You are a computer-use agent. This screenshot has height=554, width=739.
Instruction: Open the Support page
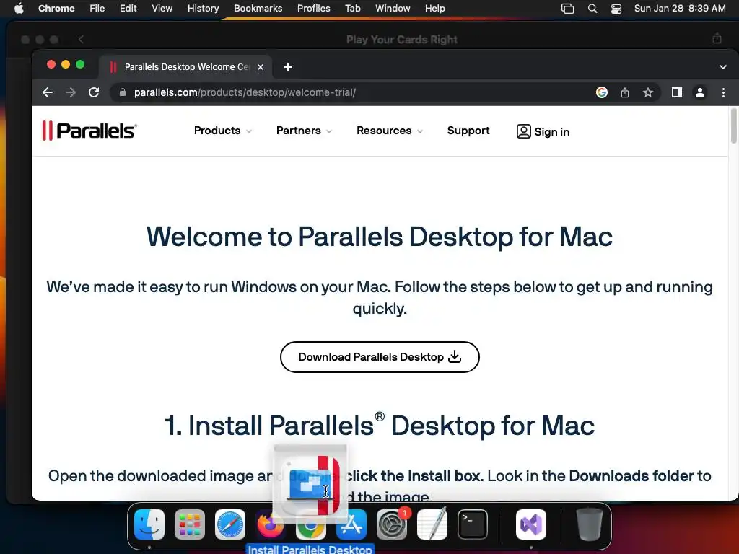pyautogui.click(x=468, y=131)
